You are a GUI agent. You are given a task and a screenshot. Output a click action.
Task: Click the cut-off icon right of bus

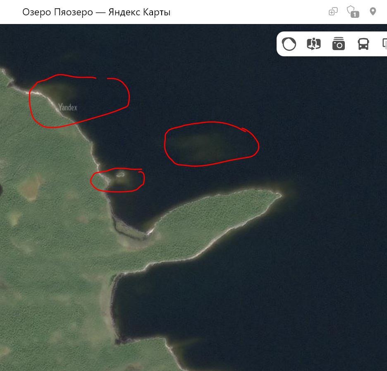(x=384, y=43)
